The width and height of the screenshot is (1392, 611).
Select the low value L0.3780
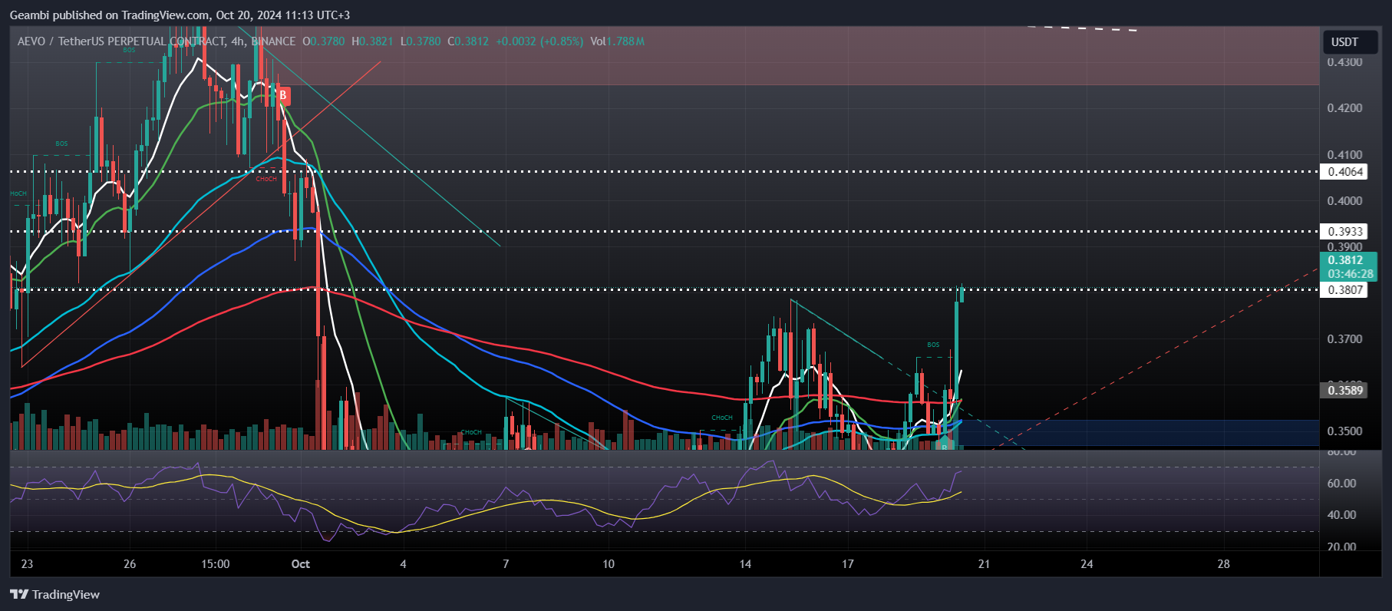[x=421, y=41]
